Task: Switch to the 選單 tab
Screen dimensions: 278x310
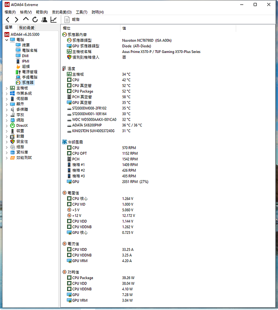Action: [x=8, y=27]
